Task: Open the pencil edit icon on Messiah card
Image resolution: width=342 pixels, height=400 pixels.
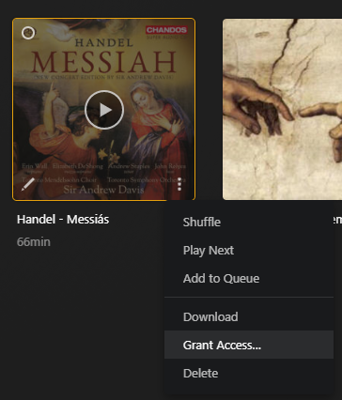Action: (x=28, y=184)
